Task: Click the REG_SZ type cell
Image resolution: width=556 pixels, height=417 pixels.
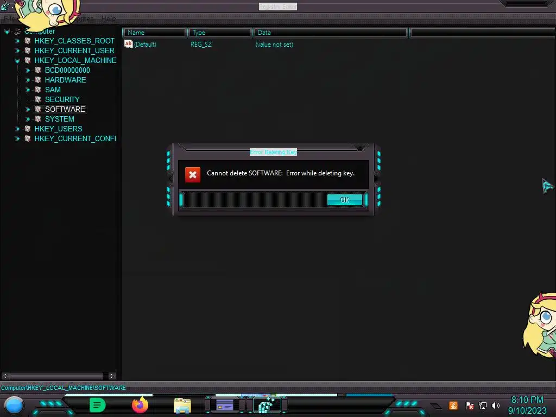Action: point(201,45)
